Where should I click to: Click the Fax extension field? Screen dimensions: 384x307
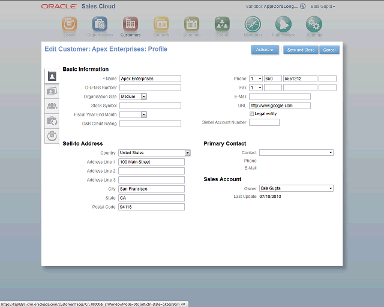328,88
